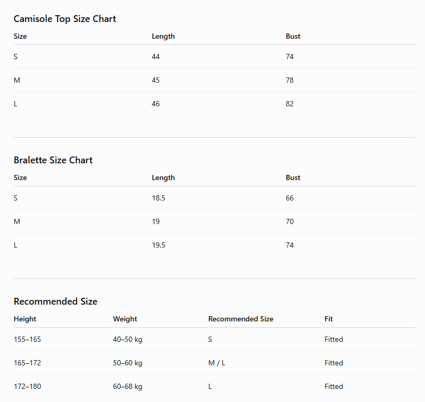The height and width of the screenshot is (402, 425).
Task: Select camisole size S bust value 74
Action: click(289, 57)
